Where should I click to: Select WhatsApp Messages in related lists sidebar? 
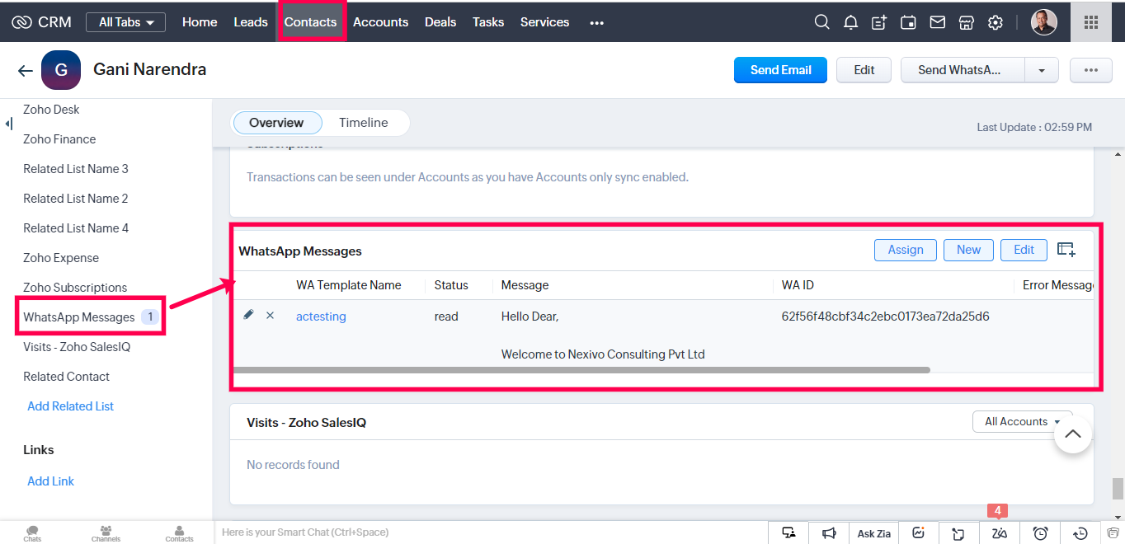[x=79, y=317]
